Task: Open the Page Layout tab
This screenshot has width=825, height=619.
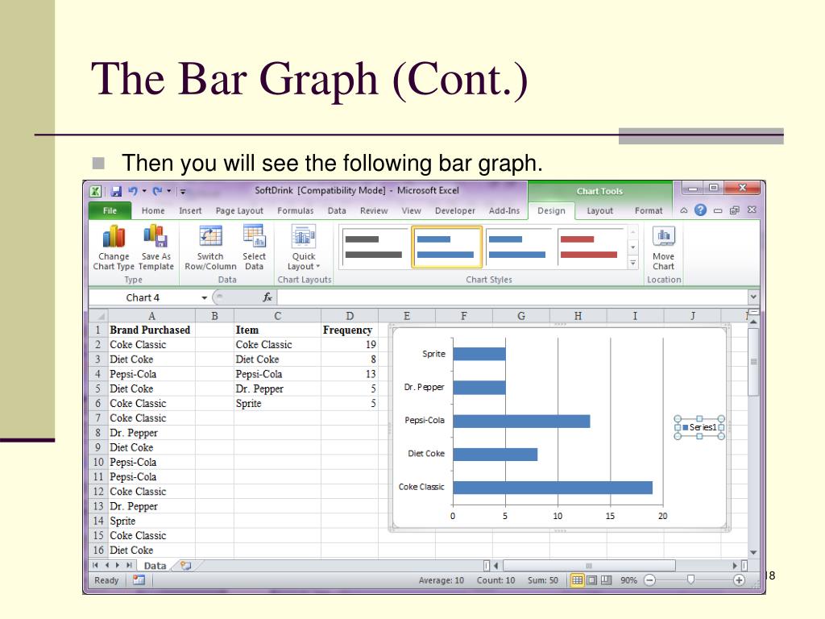Action: [239, 210]
